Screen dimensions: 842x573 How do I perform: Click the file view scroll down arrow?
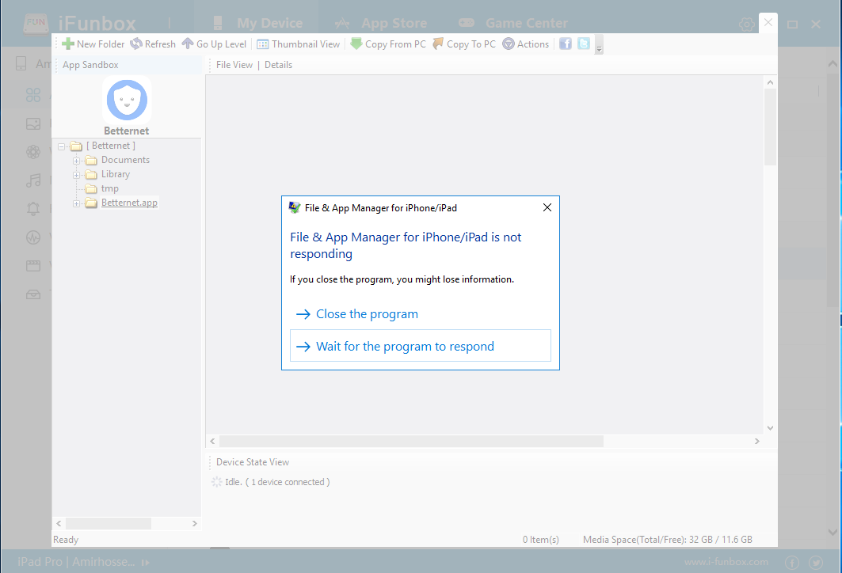770,428
